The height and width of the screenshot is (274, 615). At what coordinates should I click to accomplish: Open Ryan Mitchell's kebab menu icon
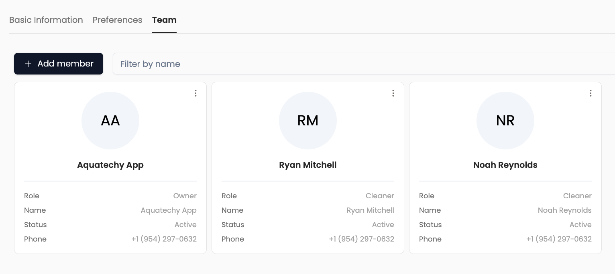(x=393, y=93)
